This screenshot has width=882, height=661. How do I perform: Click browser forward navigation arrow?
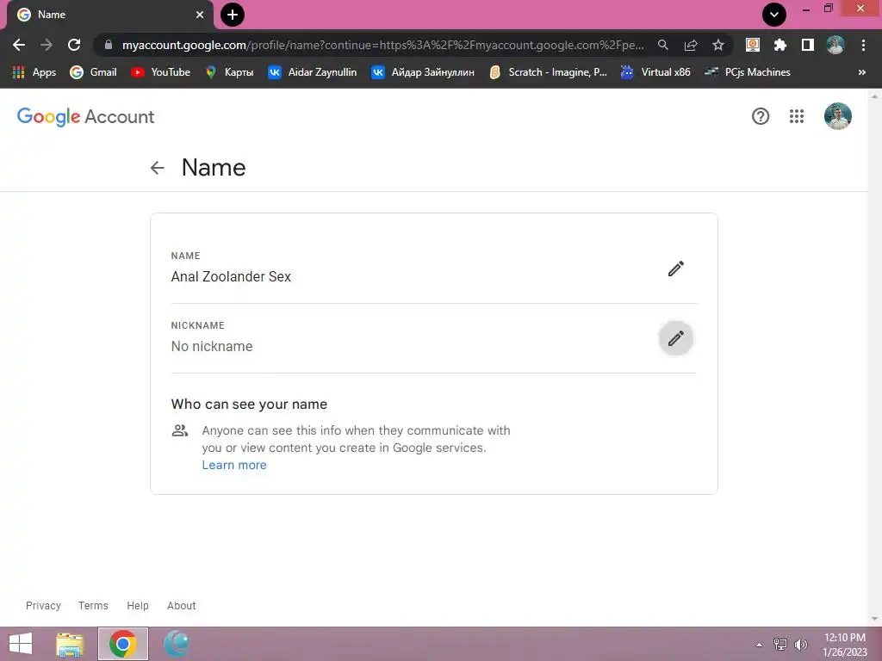[x=47, y=45]
